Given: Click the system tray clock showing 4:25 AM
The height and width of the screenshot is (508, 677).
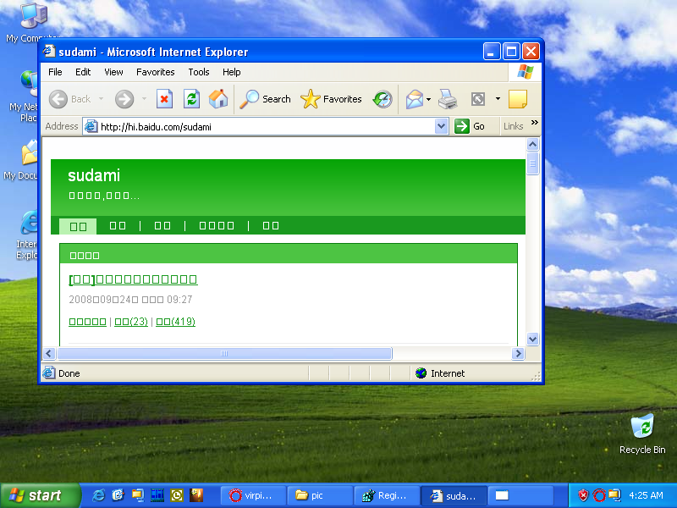Looking at the screenshot, I should point(646,495).
